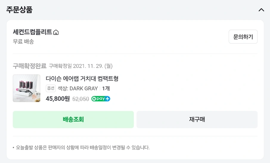The image size is (270, 163).
Task: Select the 색상: DARK GRAY option text
Action: [78, 89]
